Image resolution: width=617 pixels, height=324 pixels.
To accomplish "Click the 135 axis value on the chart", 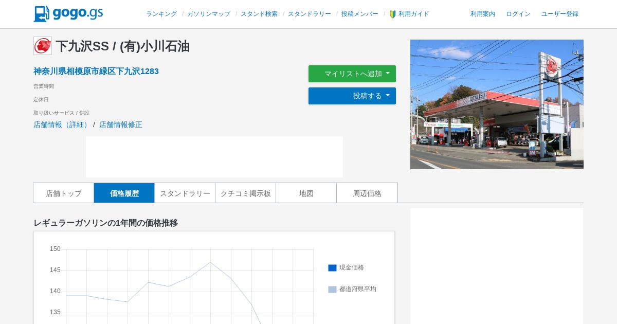I will (x=55, y=312).
